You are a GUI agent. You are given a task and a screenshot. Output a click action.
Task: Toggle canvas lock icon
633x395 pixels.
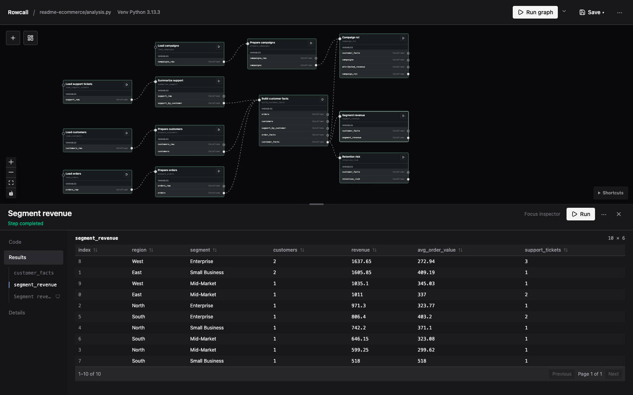click(11, 193)
